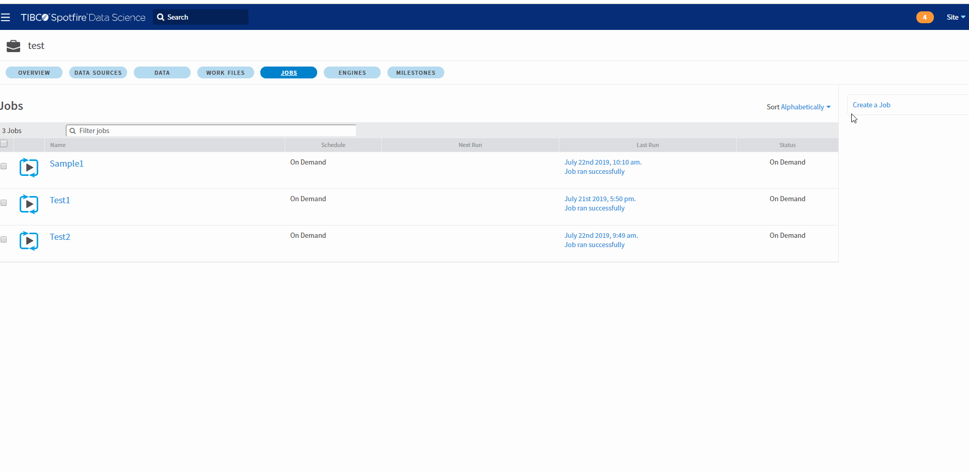The width and height of the screenshot is (969, 472).
Task: Open the Milestones tab
Action: coord(415,73)
